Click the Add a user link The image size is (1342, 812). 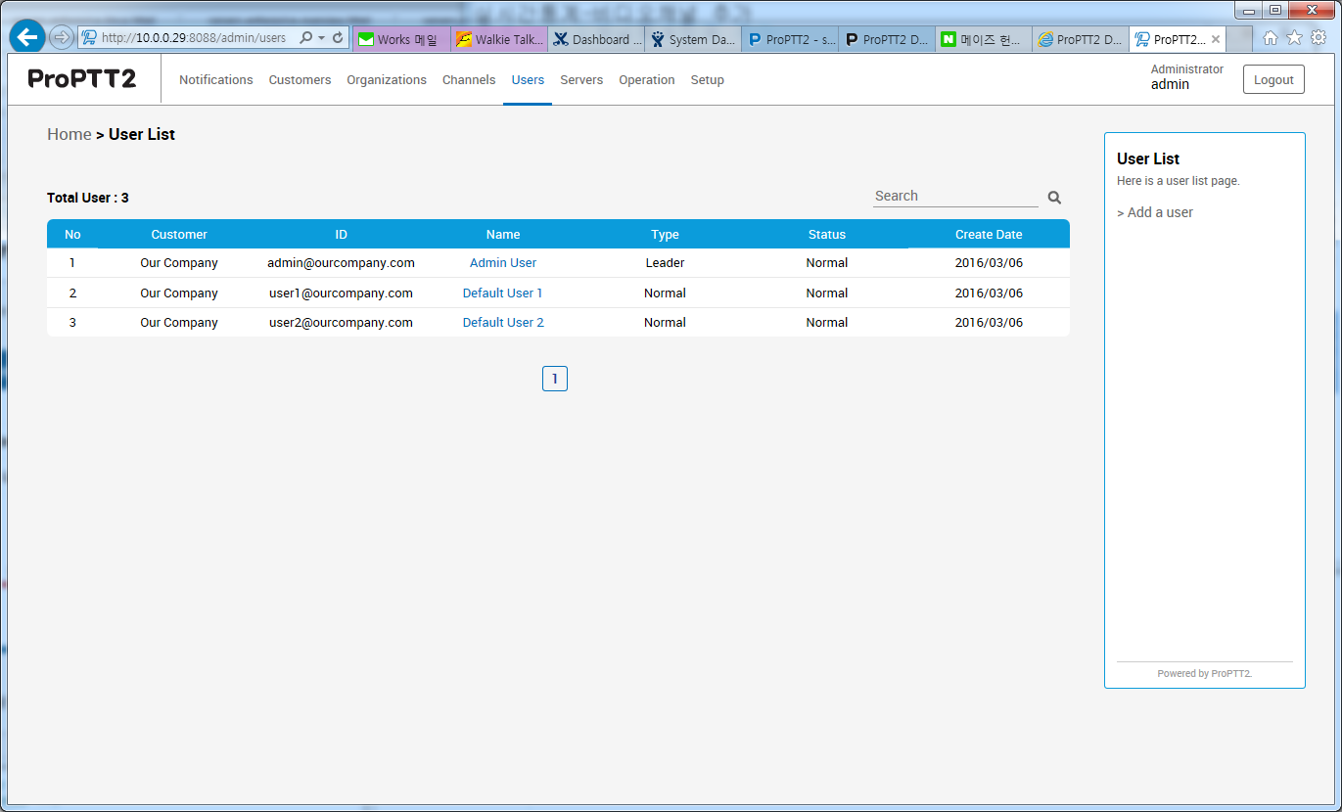coord(1159,212)
